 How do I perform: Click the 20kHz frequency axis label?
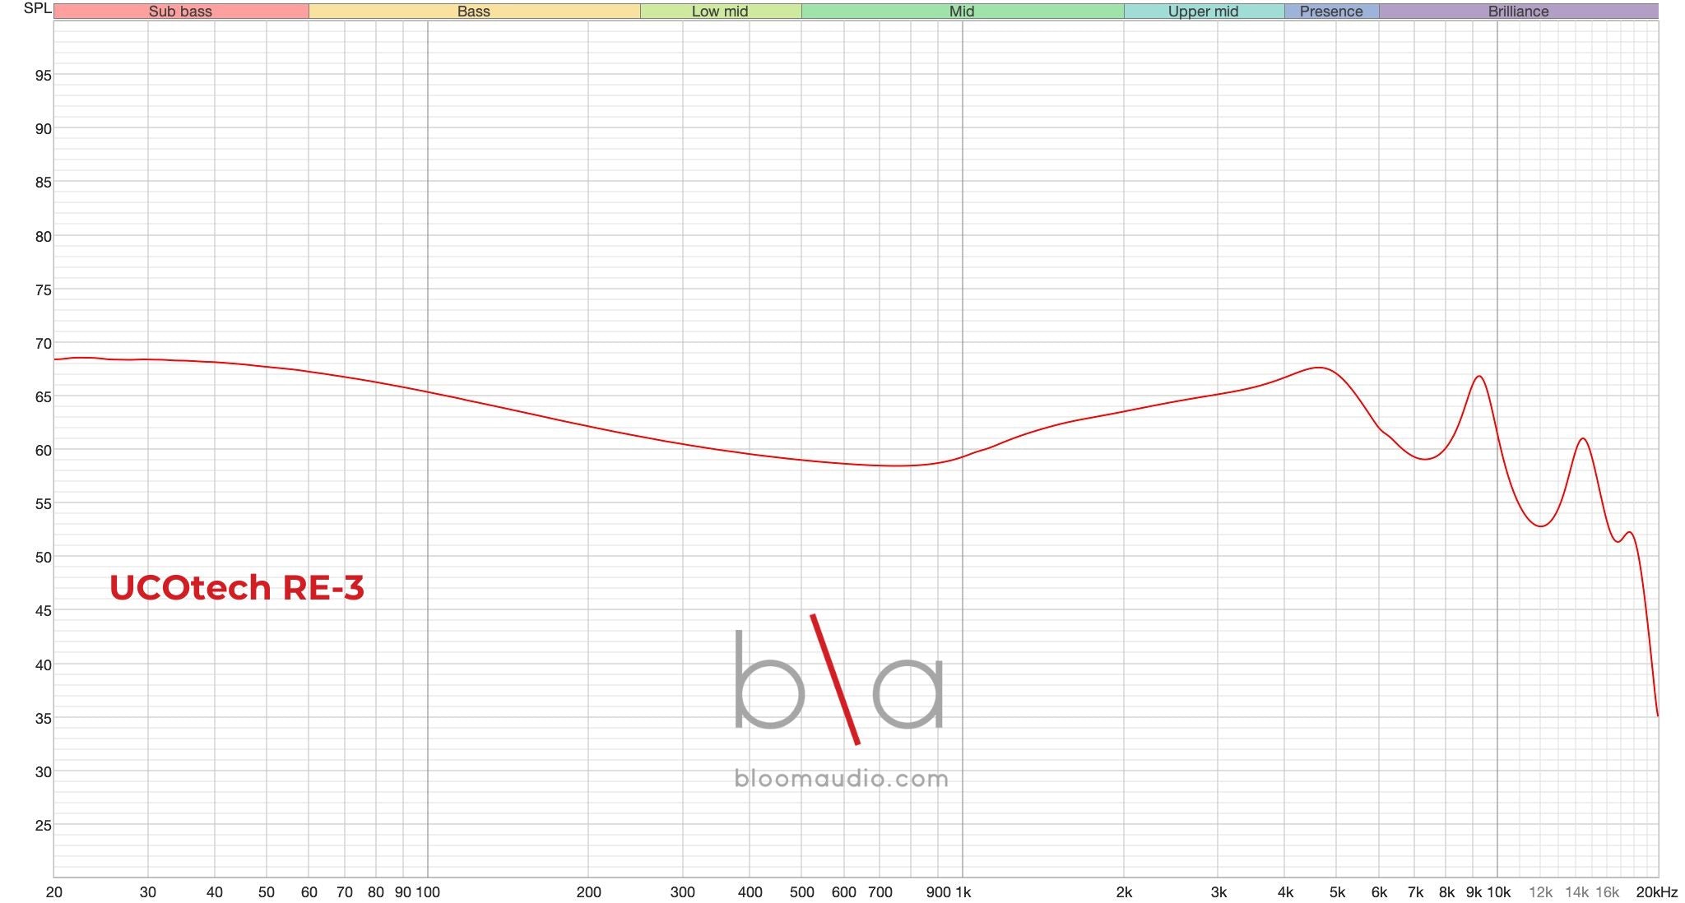tap(1657, 892)
